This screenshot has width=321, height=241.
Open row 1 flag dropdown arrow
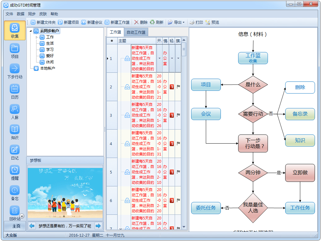tap(178, 58)
